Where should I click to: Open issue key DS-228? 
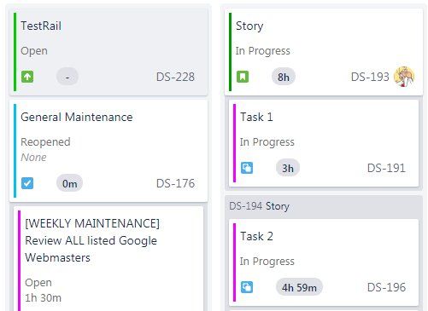(175, 77)
